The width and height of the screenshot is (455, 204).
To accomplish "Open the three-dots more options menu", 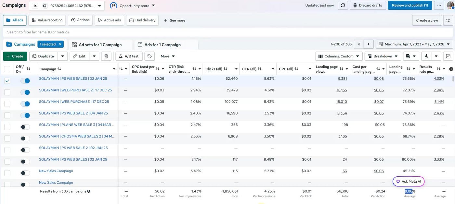I will click(x=439, y=5).
